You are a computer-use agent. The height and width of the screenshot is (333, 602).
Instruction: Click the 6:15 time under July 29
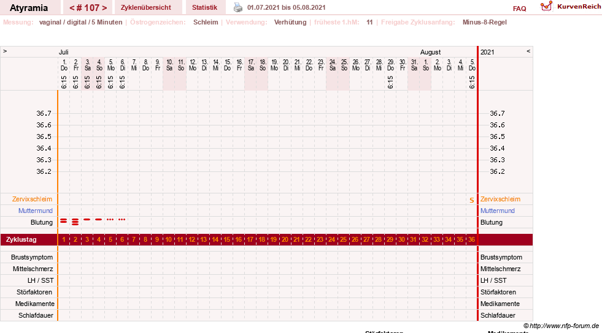pos(390,82)
